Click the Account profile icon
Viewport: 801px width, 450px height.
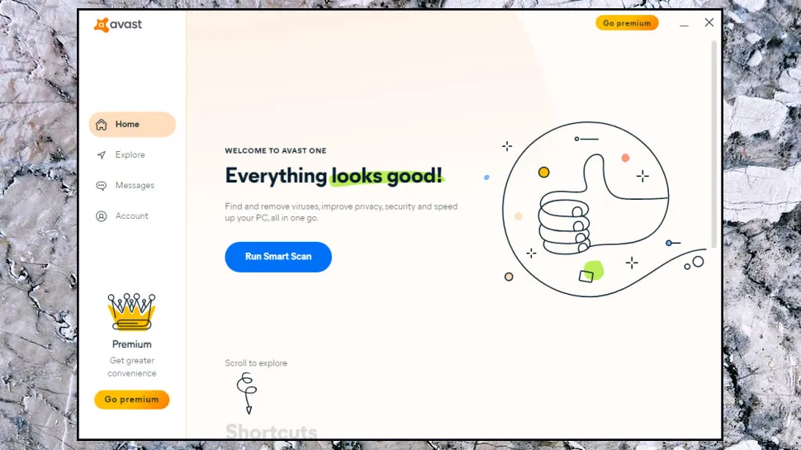(102, 216)
